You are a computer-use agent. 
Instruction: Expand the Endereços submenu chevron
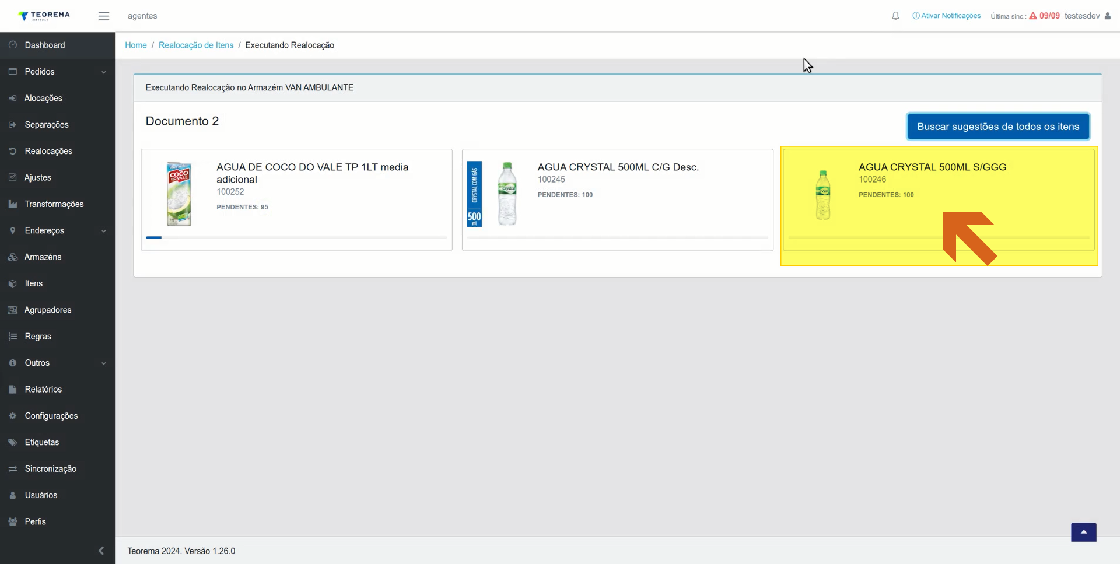tap(104, 231)
